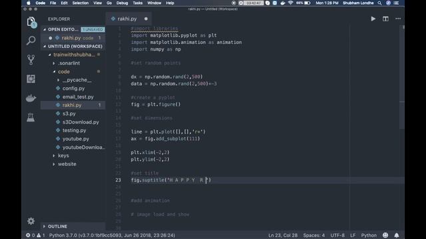Open the Test beaker view in activity bar

pos(31,118)
